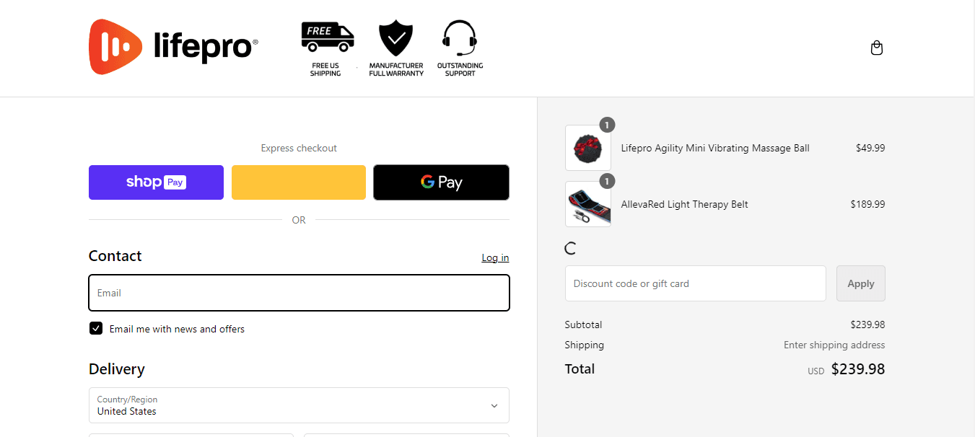Click the manufacturer full warranty shield icon

point(396,38)
